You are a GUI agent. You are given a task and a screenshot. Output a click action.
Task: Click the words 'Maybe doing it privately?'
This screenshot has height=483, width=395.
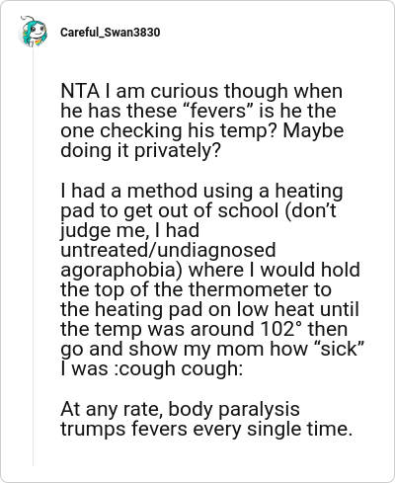pos(202,140)
